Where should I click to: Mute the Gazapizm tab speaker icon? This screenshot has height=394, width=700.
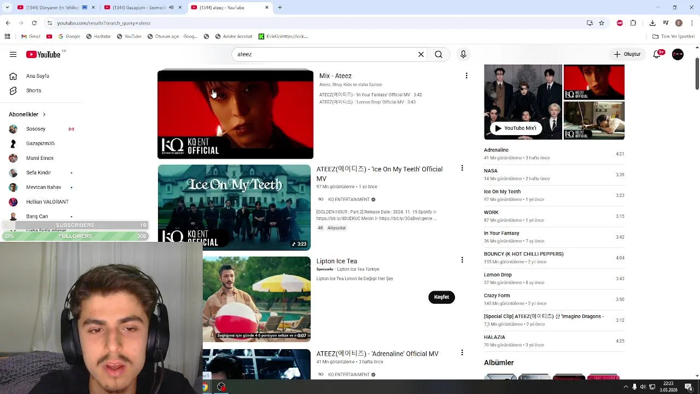[171, 7]
